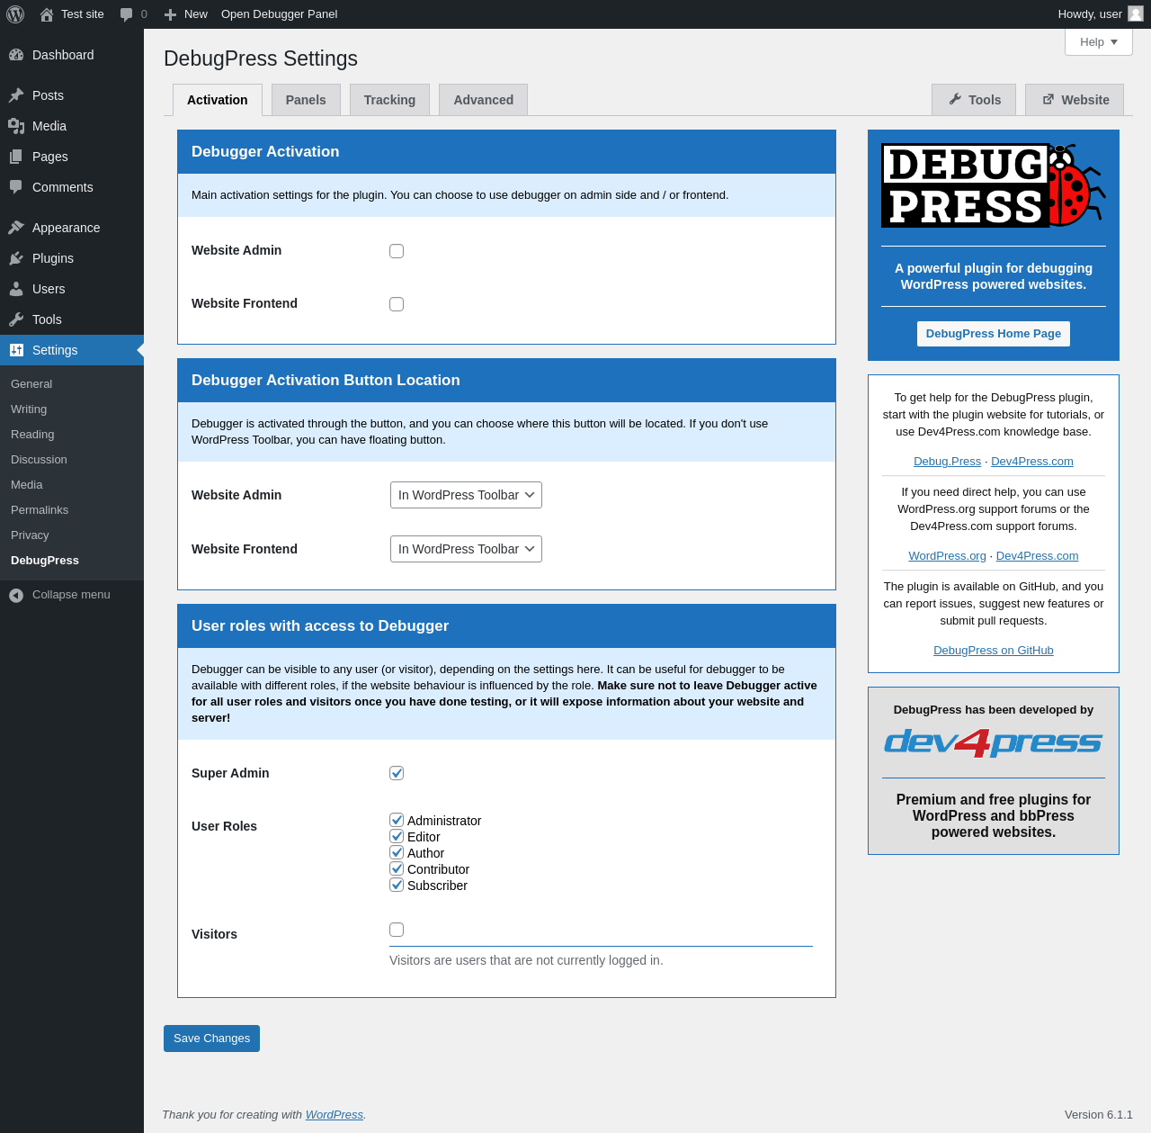
Task: Click the DebugPress ladybug logo
Action: click(994, 185)
